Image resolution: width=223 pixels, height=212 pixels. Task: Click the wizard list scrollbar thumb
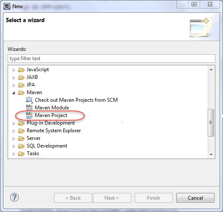(x=211, y=123)
